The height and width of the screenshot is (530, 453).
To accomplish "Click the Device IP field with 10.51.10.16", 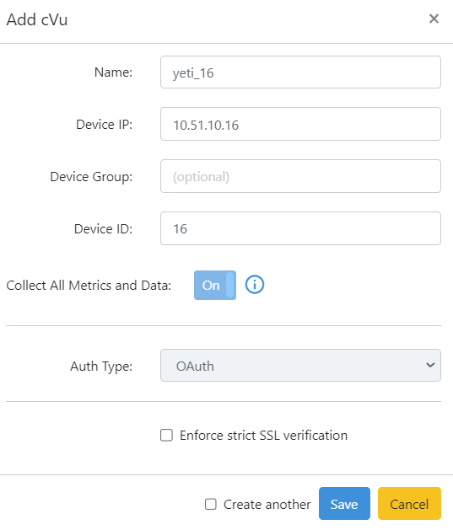I will [x=300, y=124].
